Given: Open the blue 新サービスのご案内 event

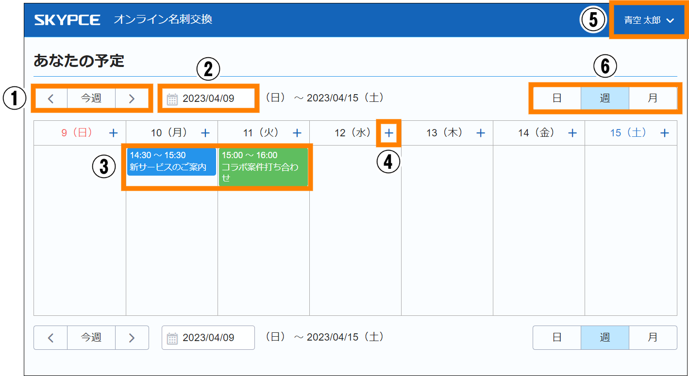Looking at the screenshot, I should [171, 162].
